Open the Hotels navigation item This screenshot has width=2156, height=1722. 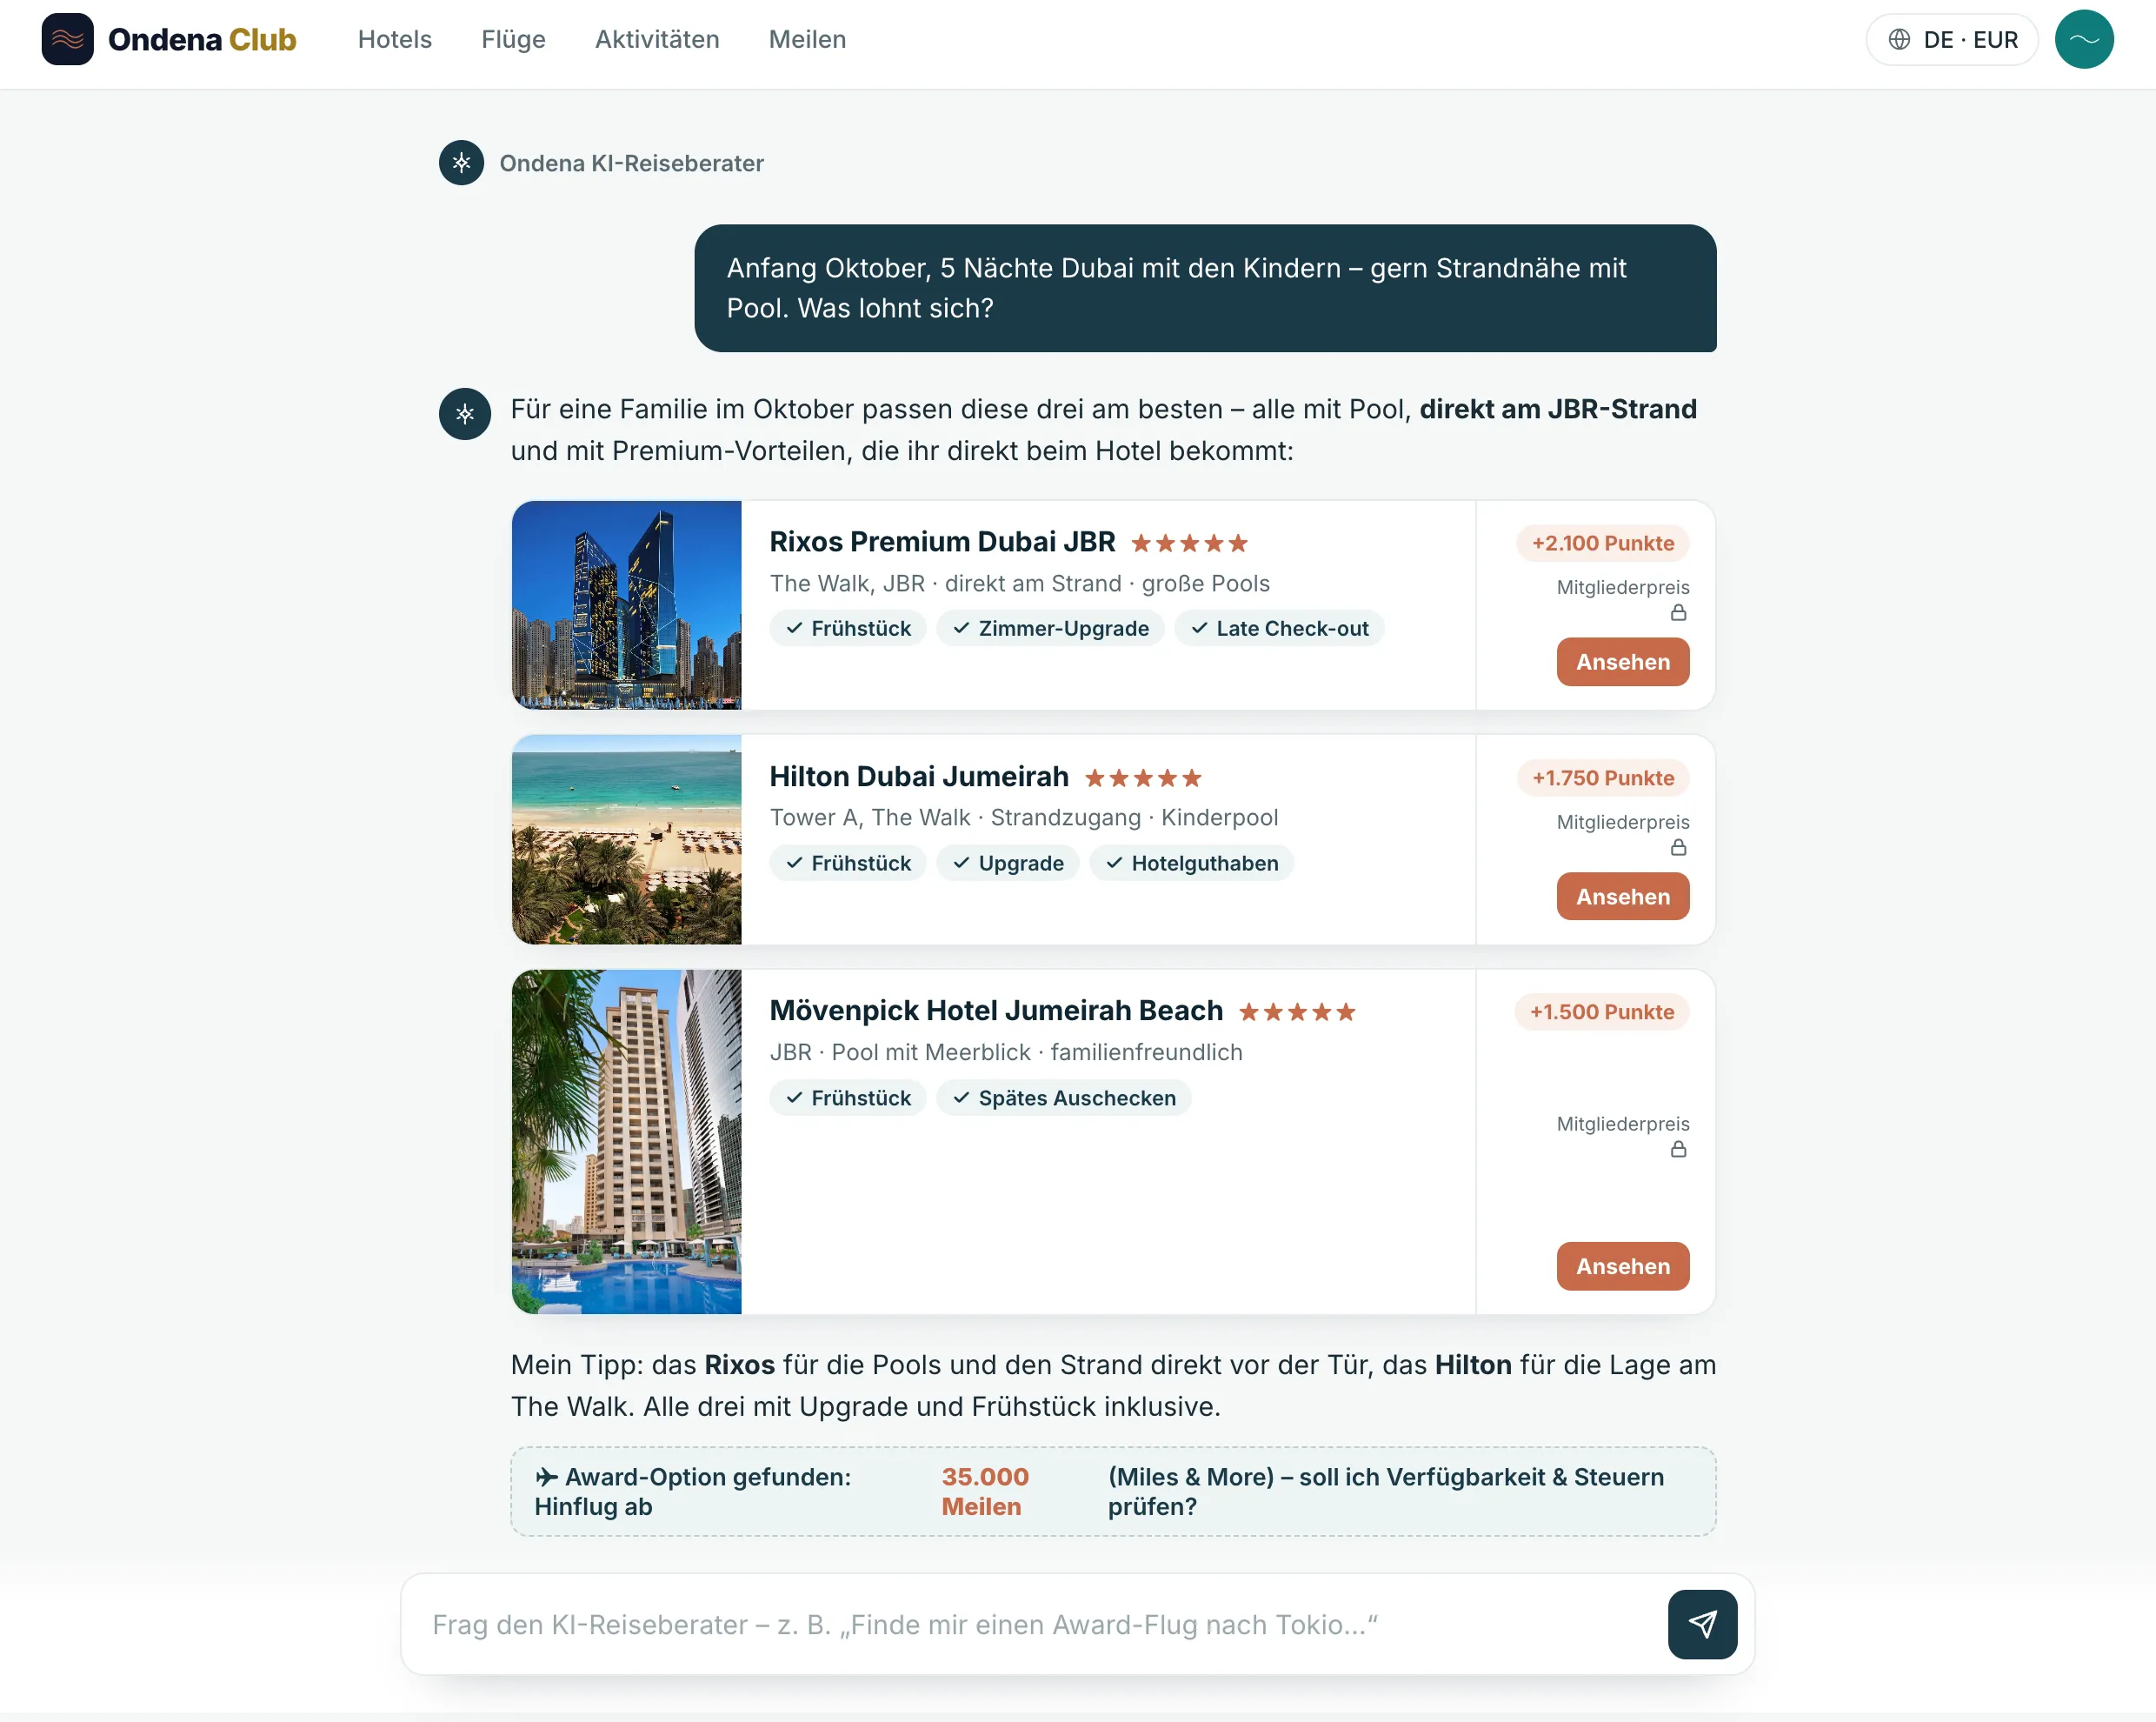tap(395, 39)
